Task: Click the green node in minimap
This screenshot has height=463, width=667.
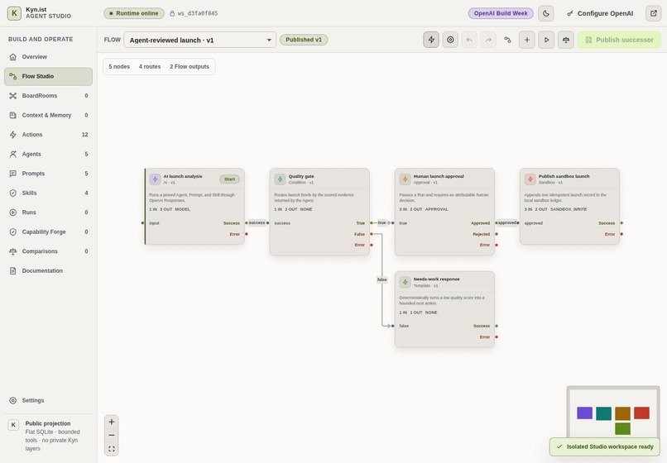Action: [x=623, y=428]
